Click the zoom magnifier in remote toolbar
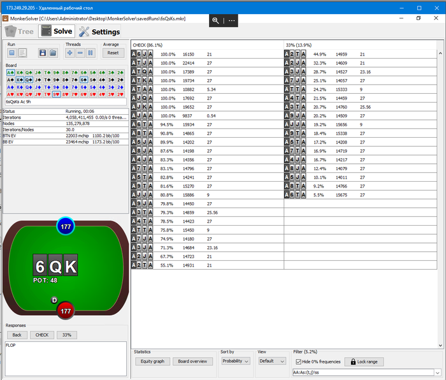Viewport: 446px width, 380px height. coord(215,20)
